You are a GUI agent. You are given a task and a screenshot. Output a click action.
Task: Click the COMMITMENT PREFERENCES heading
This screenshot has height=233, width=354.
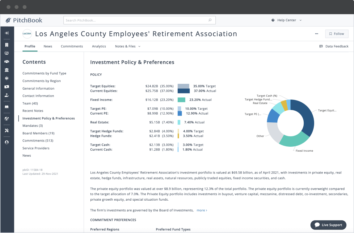pyautogui.click(x=113, y=220)
